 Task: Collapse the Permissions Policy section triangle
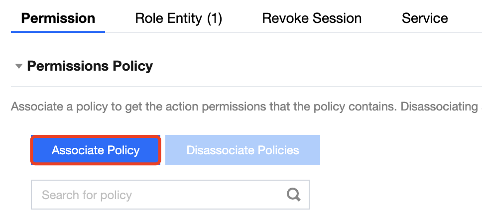[x=19, y=66]
